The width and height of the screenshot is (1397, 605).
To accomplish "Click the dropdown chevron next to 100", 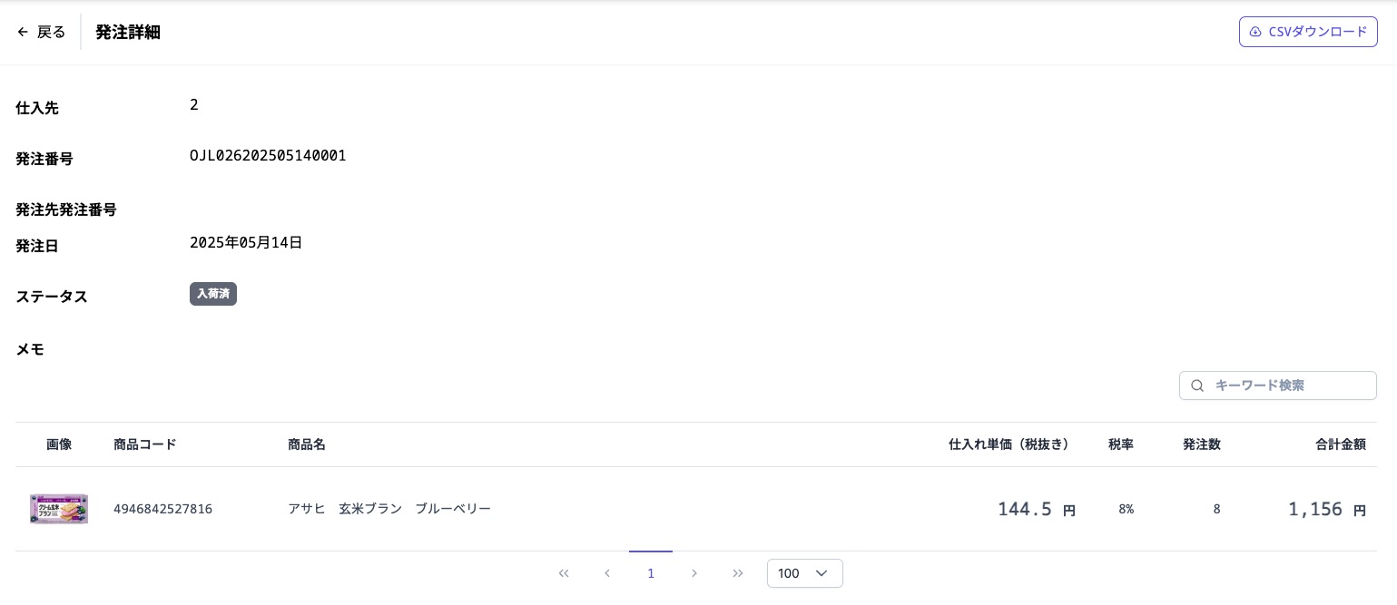I will coord(821,573).
